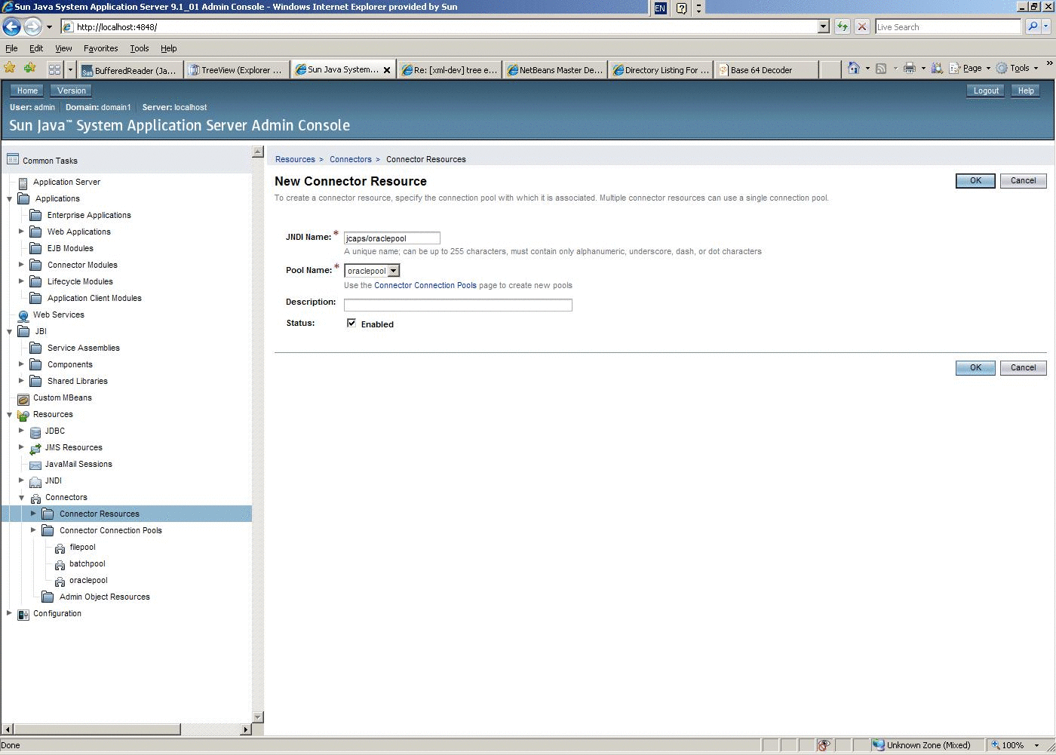Select Shared Libraries tree item
Image resolution: width=1056 pixels, height=755 pixels.
tap(78, 381)
